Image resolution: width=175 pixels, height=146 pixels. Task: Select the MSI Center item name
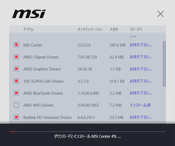tap(33, 45)
